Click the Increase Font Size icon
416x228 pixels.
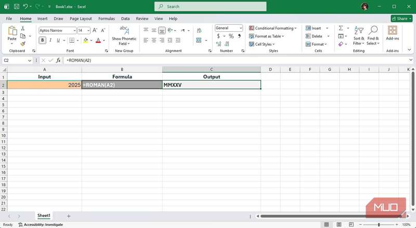click(95, 31)
